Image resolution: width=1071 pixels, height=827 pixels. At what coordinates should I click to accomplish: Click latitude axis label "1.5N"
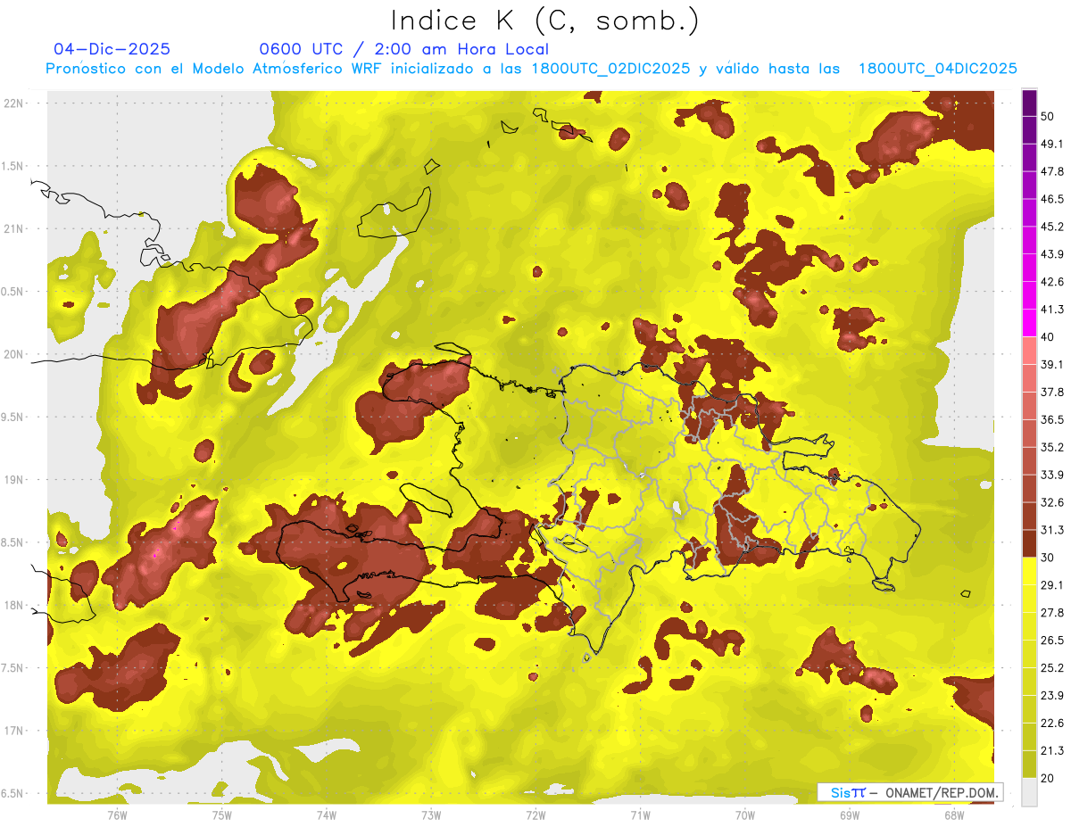pyautogui.click(x=12, y=166)
